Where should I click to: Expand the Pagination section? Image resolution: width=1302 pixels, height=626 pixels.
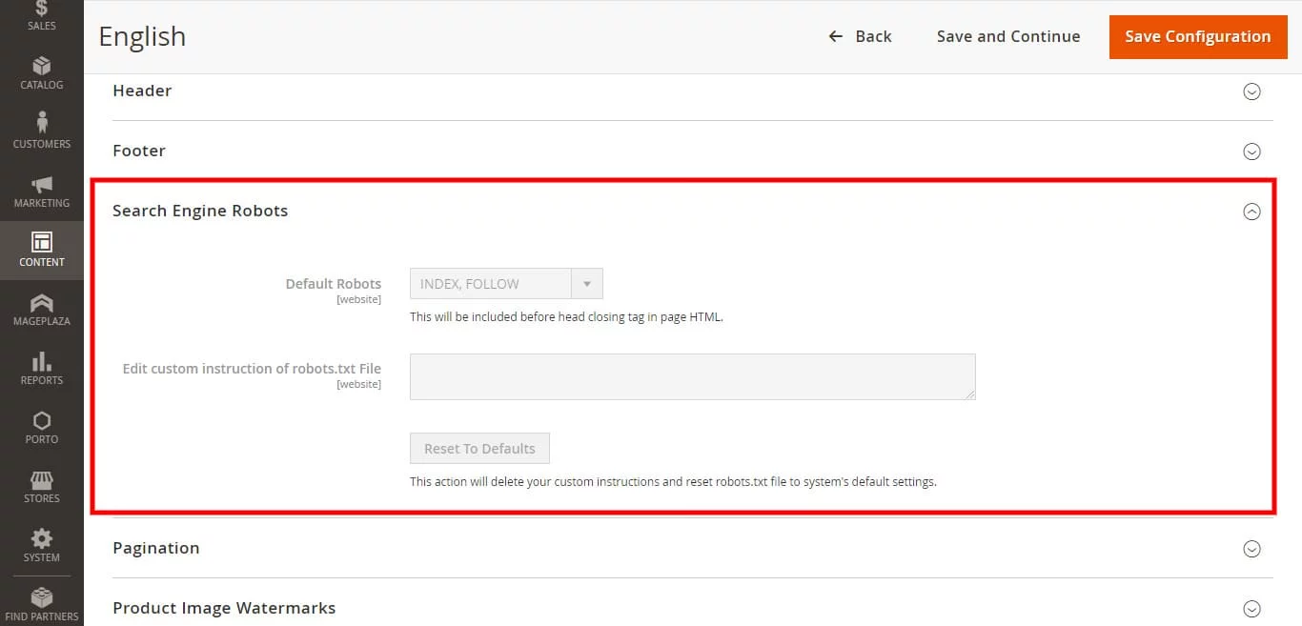(x=1251, y=549)
